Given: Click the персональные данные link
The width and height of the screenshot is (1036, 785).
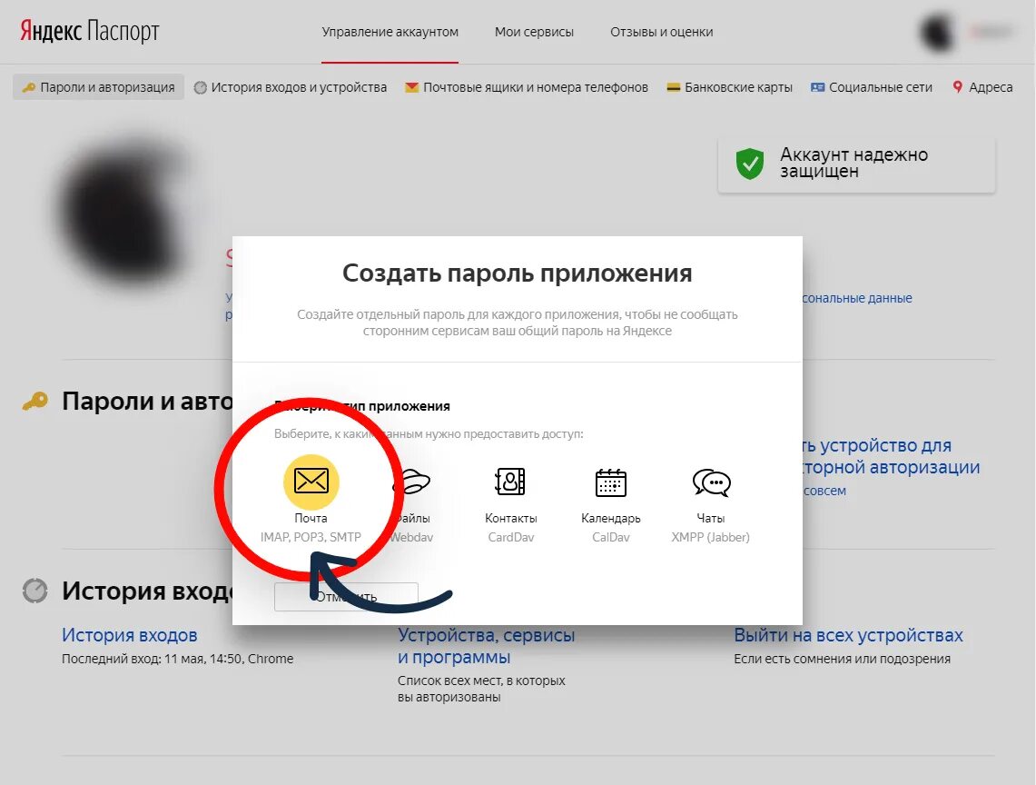Looking at the screenshot, I should [x=857, y=298].
